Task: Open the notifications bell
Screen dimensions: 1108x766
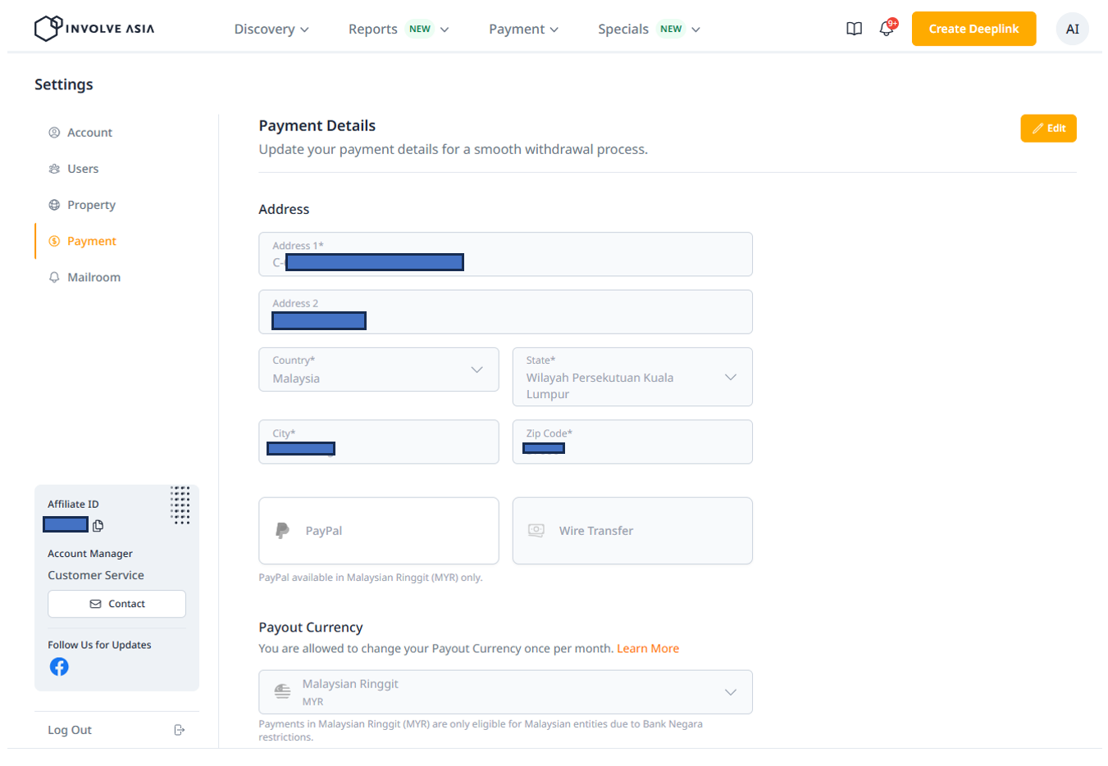Action: pyautogui.click(x=887, y=29)
